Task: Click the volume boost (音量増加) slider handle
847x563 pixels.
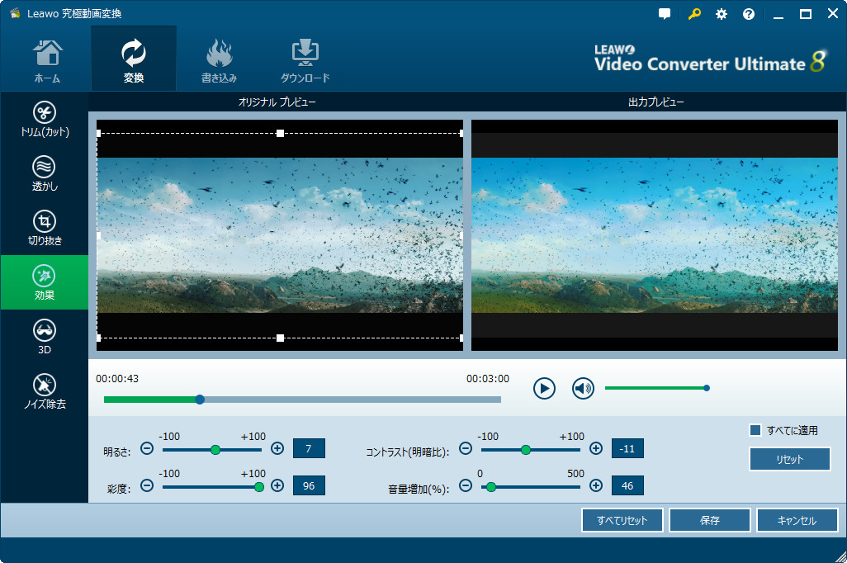Action: 491,487
